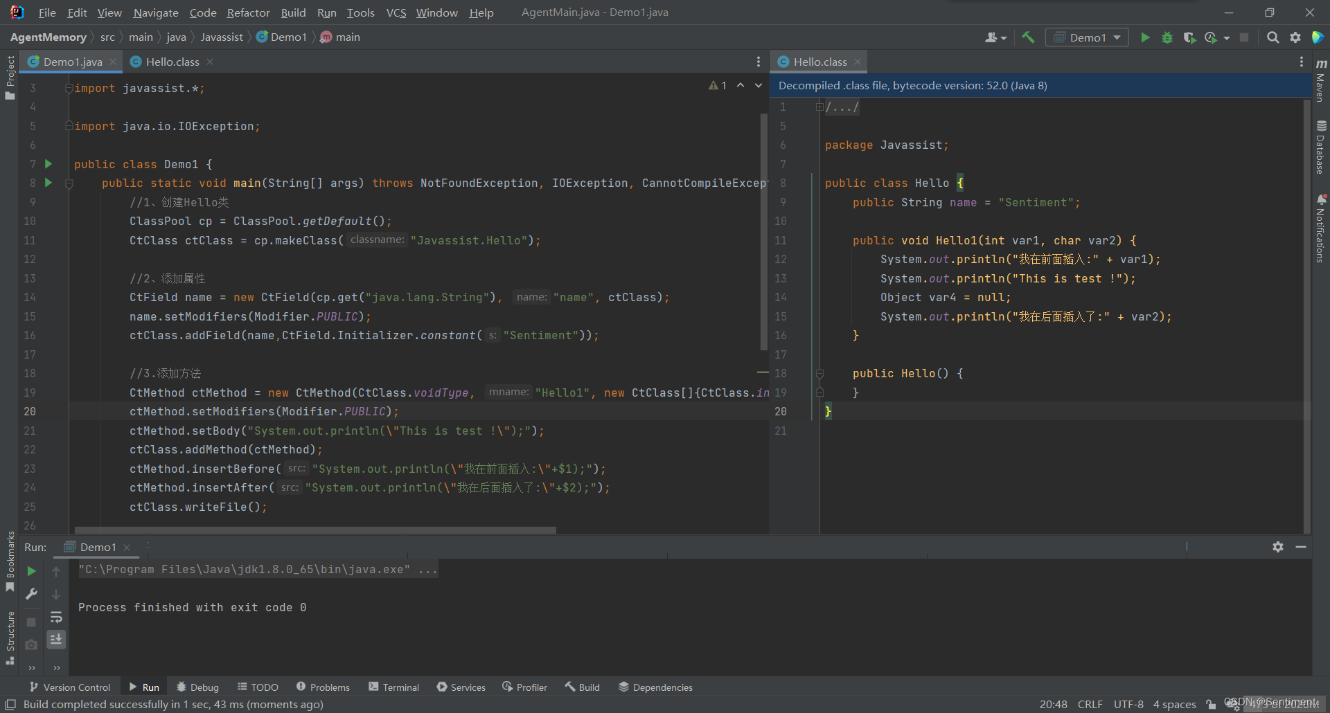Open the 4 spaces indent setting
Screen dimensions: 1330x713
(1174, 704)
